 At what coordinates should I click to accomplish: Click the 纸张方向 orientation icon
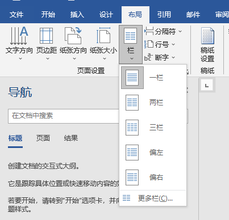[x=73, y=36]
